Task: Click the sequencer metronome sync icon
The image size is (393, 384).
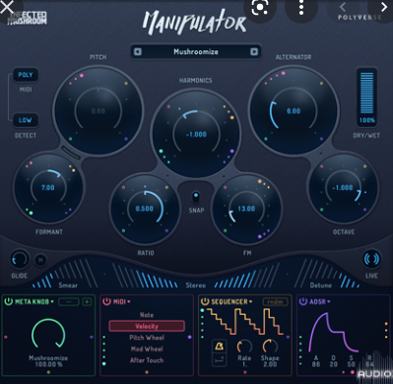Action: click(x=219, y=346)
